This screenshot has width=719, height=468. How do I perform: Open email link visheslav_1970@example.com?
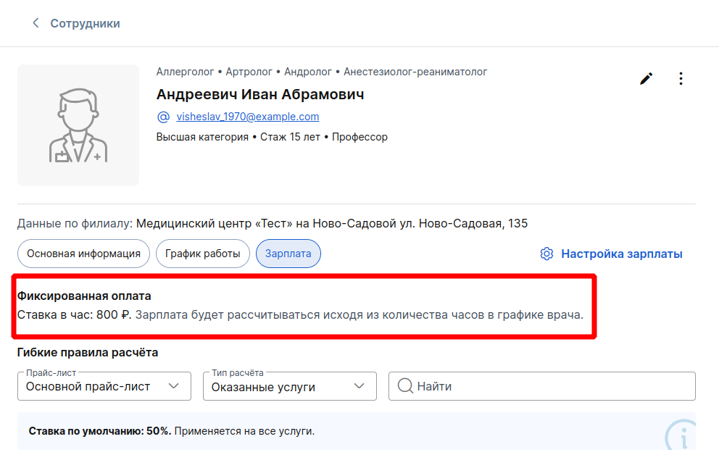248,117
